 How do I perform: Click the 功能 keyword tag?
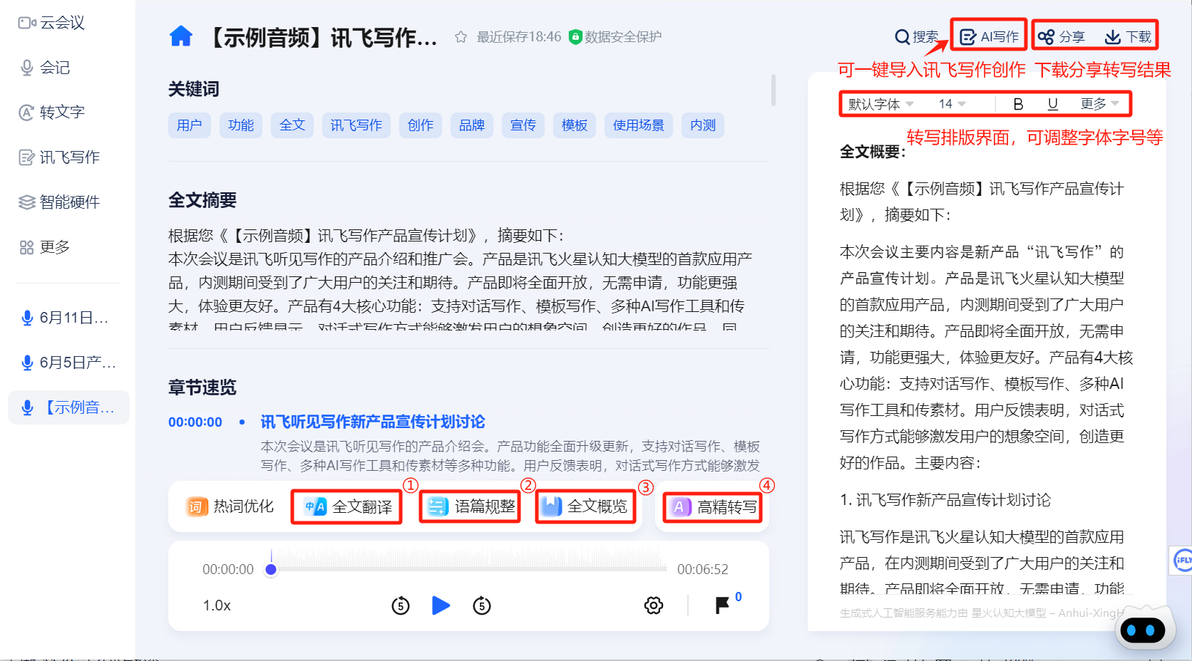click(241, 125)
